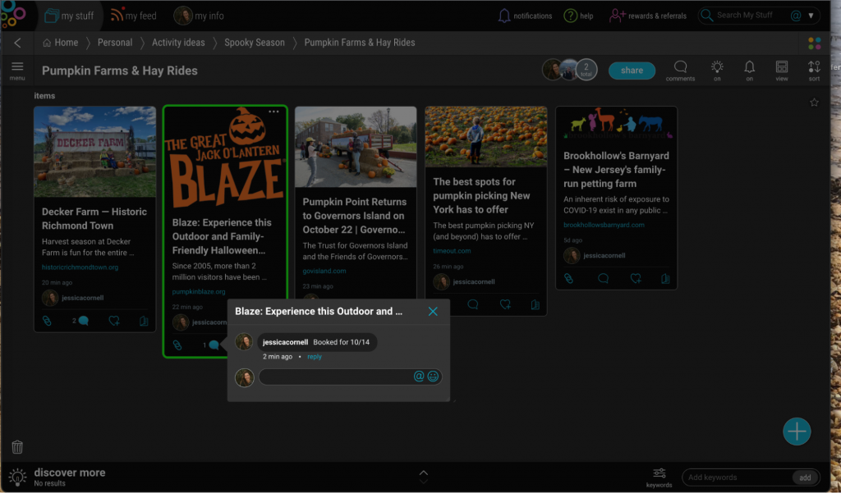The width and height of the screenshot is (841, 493).
Task: View the 2 total members badge
Action: [x=586, y=70]
